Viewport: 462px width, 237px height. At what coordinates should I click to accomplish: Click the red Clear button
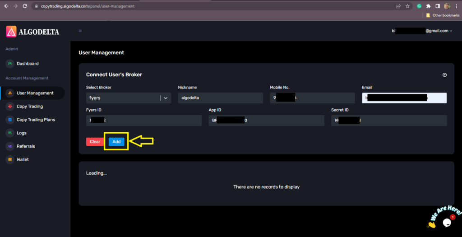pos(95,142)
